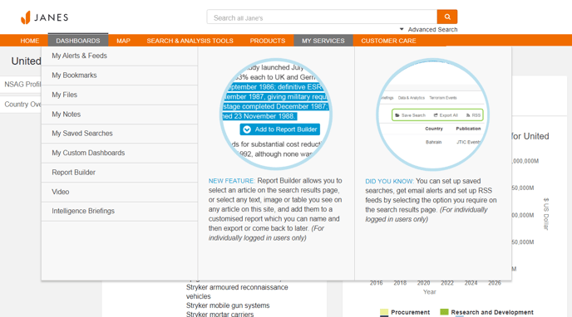Image resolution: width=572 pixels, height=317 pixels.
Task: Click the Janes logo
Action: coord(45,17)
